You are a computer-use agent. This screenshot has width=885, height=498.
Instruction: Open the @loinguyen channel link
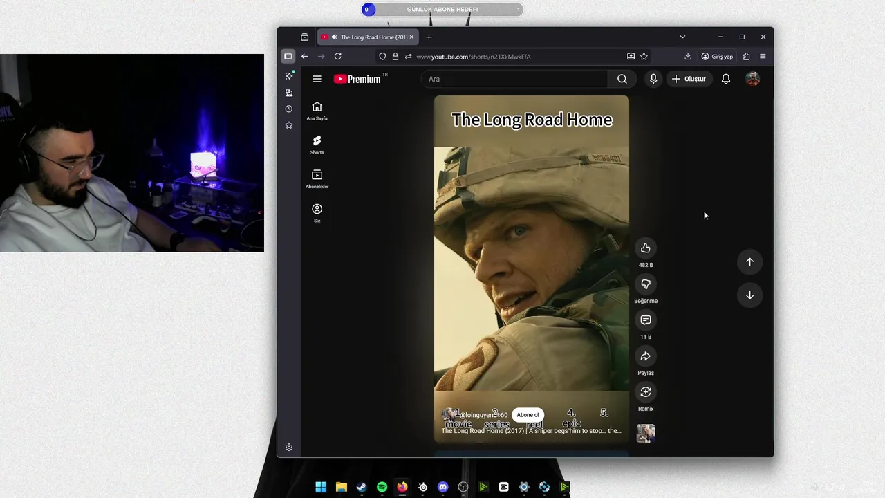[x=484, y=415]
